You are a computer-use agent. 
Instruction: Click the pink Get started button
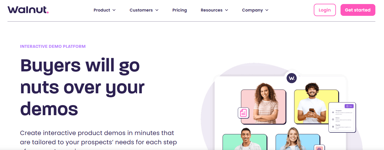(x=358, y=10)
